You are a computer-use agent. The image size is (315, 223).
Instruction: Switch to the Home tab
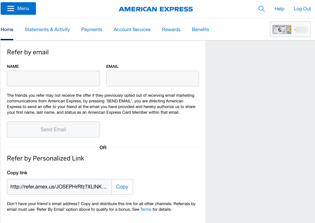7,30
